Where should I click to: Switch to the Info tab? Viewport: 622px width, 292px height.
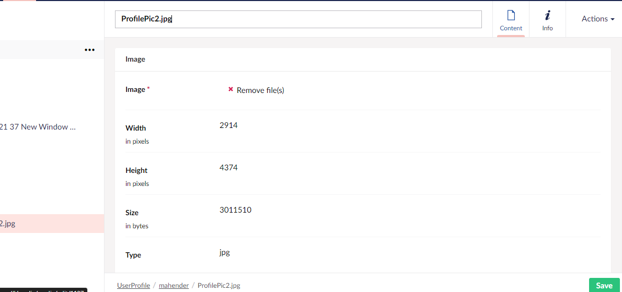click(x=547, y=19)
